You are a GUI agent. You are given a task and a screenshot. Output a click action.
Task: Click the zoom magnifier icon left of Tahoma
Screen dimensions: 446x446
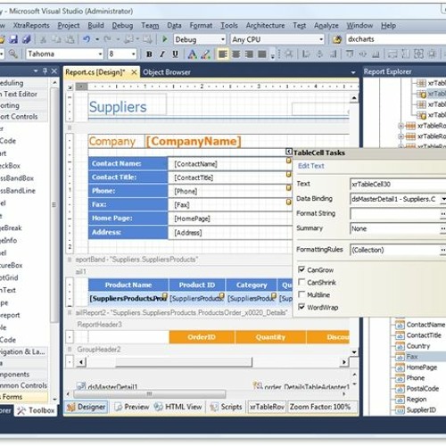coord(12,54)
